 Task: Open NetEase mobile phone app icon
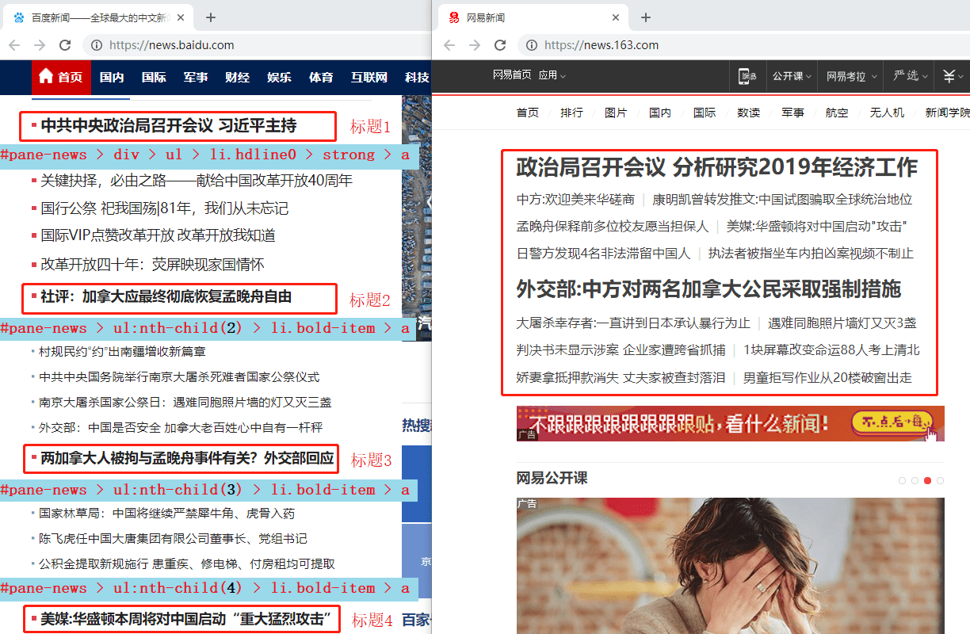[x=747, y=76]
